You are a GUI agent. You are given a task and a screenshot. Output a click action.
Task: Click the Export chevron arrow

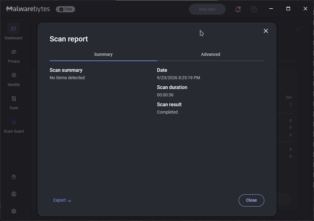pos(70,201)
